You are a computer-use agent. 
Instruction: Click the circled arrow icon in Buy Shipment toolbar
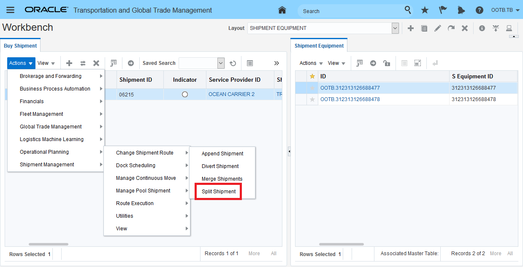click(x=131, y=63)
